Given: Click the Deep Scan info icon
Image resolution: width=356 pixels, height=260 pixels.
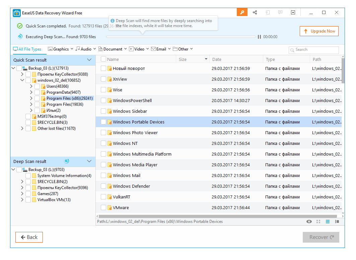Looking at the screenshot, I should coord(113,21).
